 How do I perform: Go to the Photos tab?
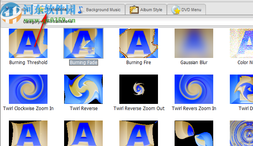click(17, 10)
